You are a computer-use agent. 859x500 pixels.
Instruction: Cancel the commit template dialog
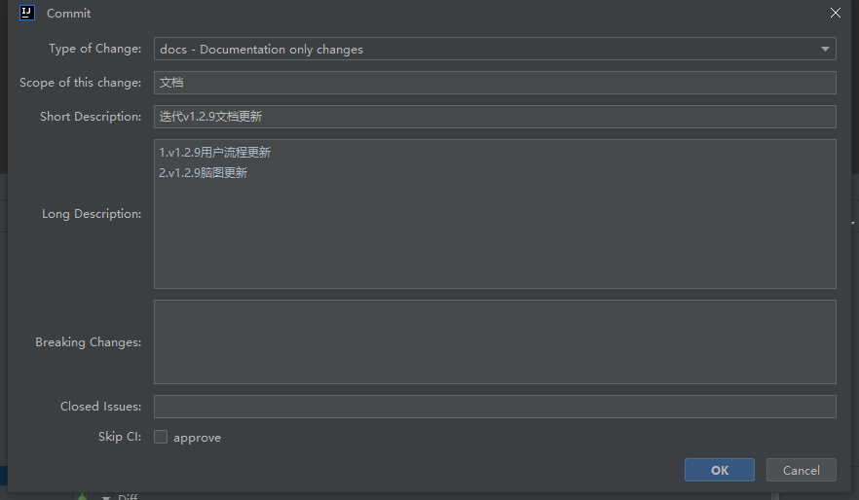click(x=801, y=470)
